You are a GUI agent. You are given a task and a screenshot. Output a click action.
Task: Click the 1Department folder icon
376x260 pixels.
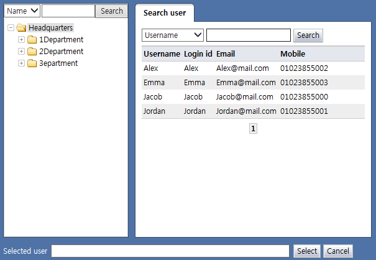32,40
